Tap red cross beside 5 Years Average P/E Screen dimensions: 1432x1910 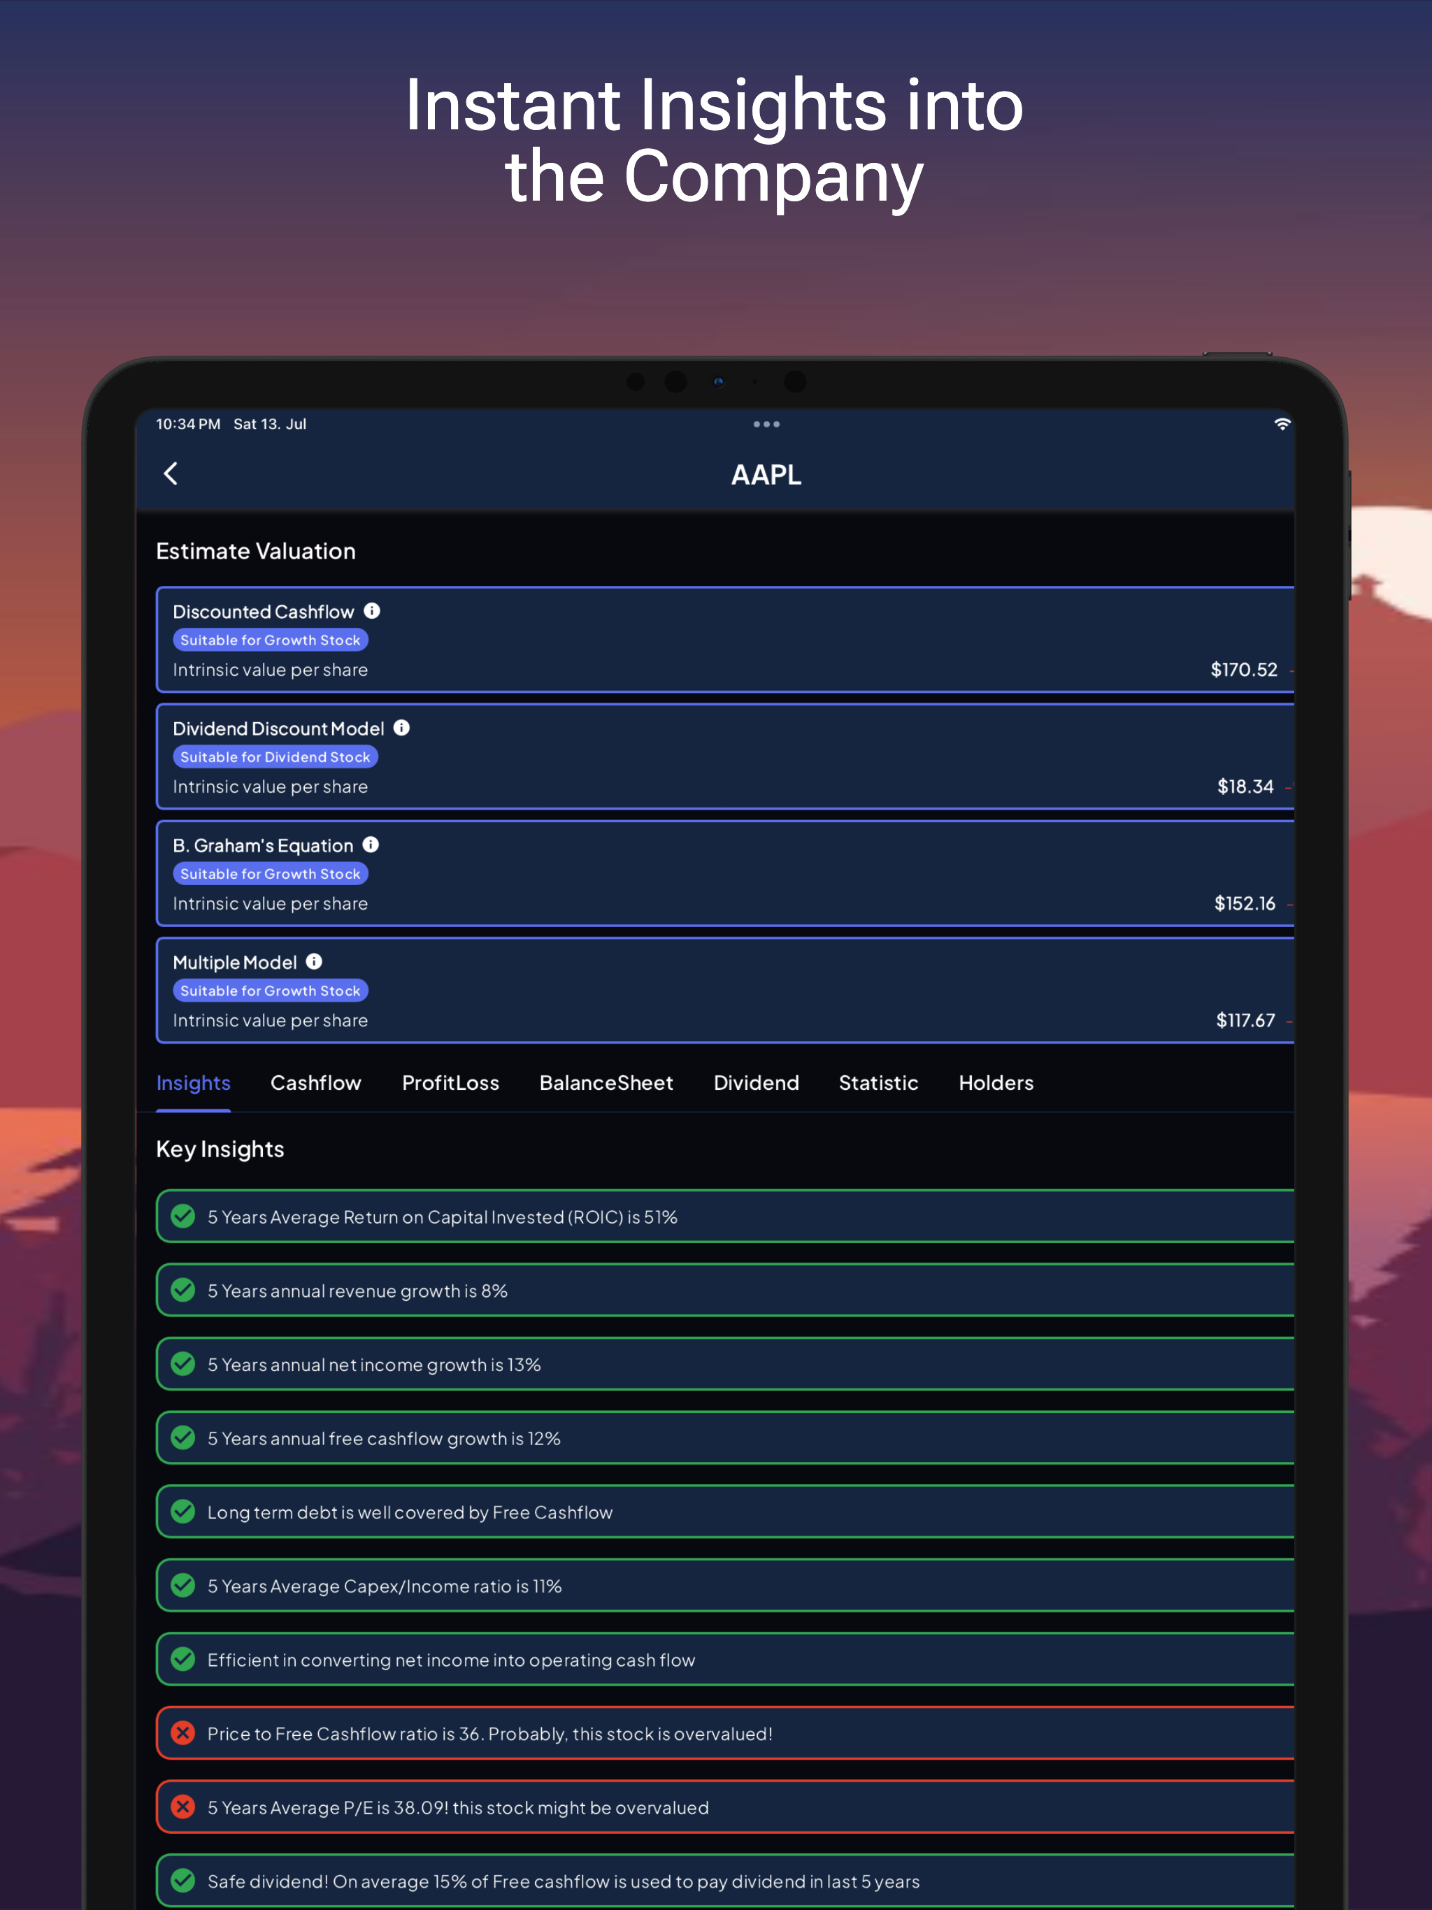183,1807
